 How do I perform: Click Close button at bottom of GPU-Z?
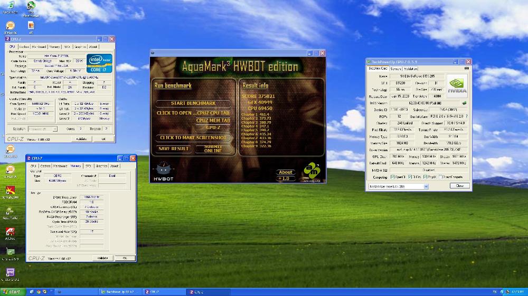[x=460, y=186]
